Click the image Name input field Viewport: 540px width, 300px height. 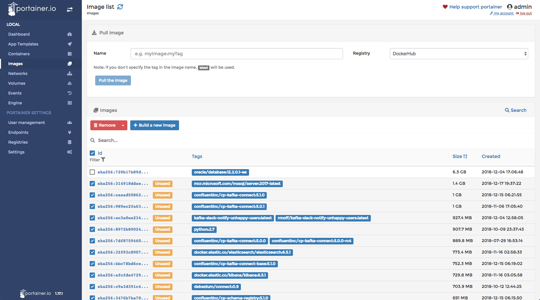(236, 54)
